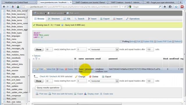
Task: Click the email cell info@dart-creations.com
Action: coord(101,70)
